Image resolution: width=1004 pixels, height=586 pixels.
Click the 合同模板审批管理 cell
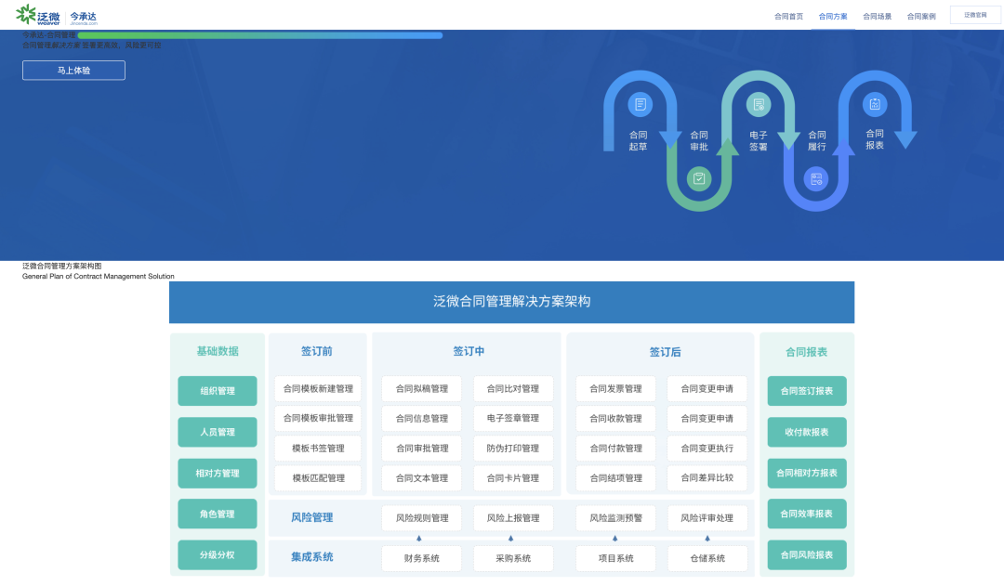318,418
